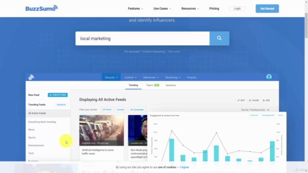Switch to the Trending tab
Viewport: 308px width, 173px height.
pyautogui.click(x=133, y=85)
